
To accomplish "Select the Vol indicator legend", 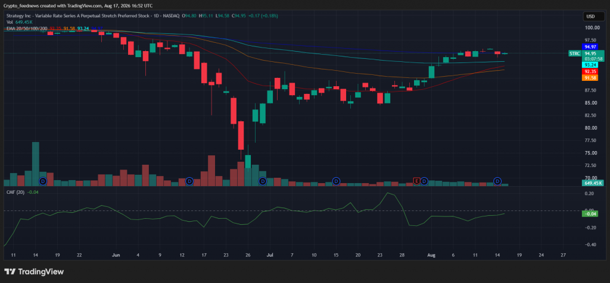I will (x=10, y=22).
